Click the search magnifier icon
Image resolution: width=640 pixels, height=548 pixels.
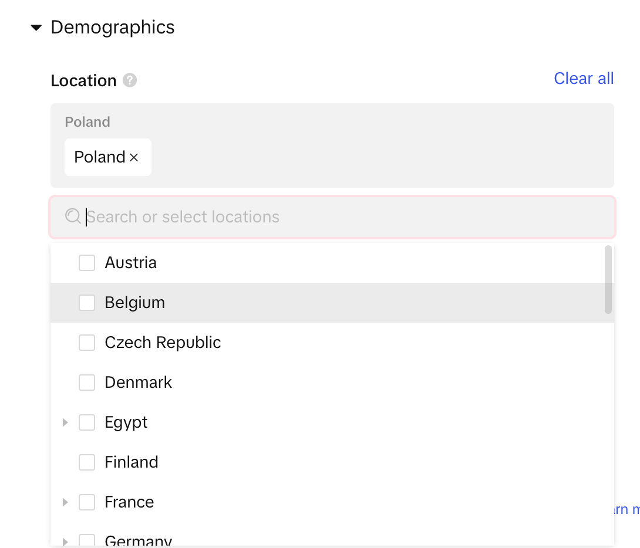click(73, 217)
